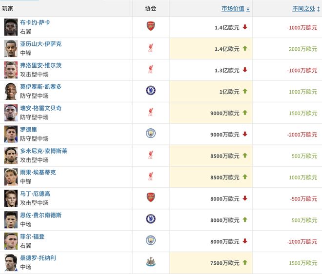Screen dimensions: 322x274
Task: Click the Arsenal crest in 布卡约·萨卡's row
Action: (x=151, y=26)
